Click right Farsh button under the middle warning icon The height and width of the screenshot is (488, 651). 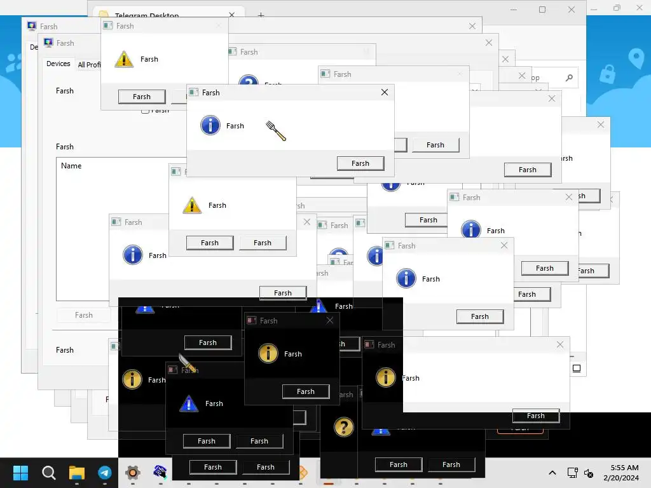(x=263, y=243)
